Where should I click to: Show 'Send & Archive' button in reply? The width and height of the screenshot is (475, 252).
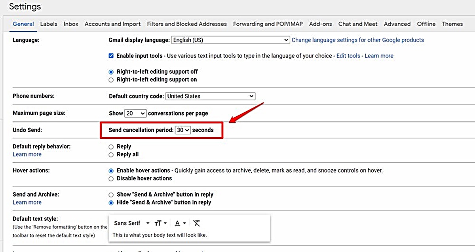pyautogui.click(x=111, y=194)
